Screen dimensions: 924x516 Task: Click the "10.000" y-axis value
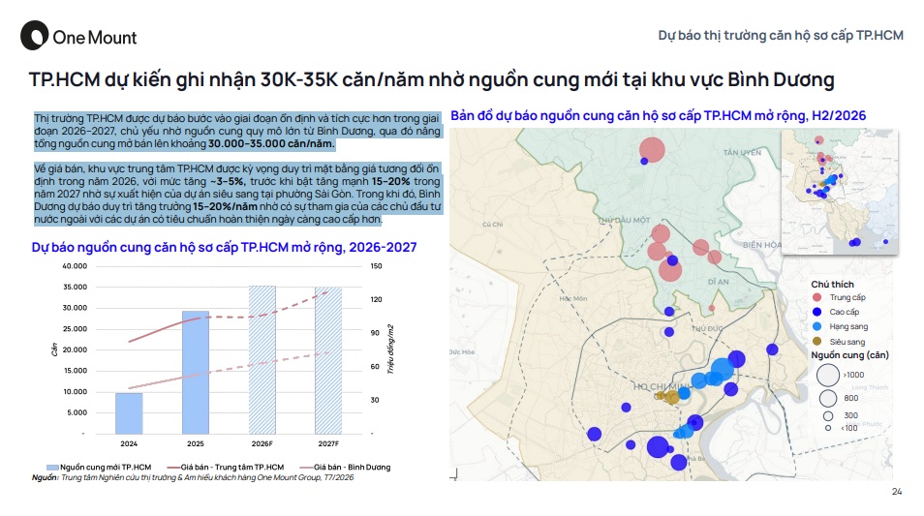(x=75, y=392)
